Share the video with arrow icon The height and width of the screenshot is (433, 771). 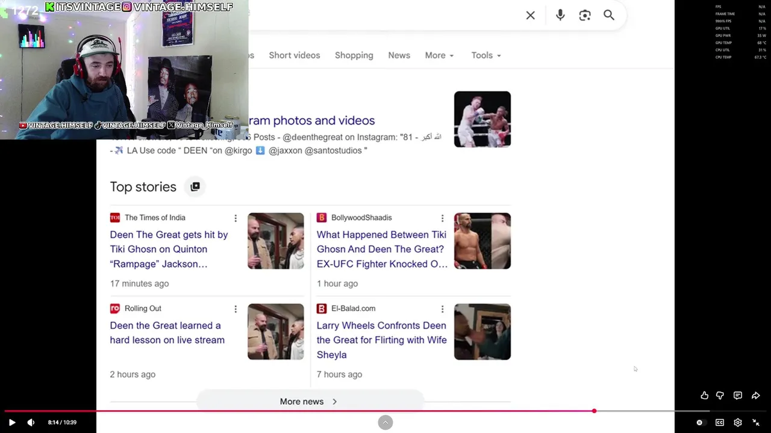pyautogui.click(x=755, y=395)
